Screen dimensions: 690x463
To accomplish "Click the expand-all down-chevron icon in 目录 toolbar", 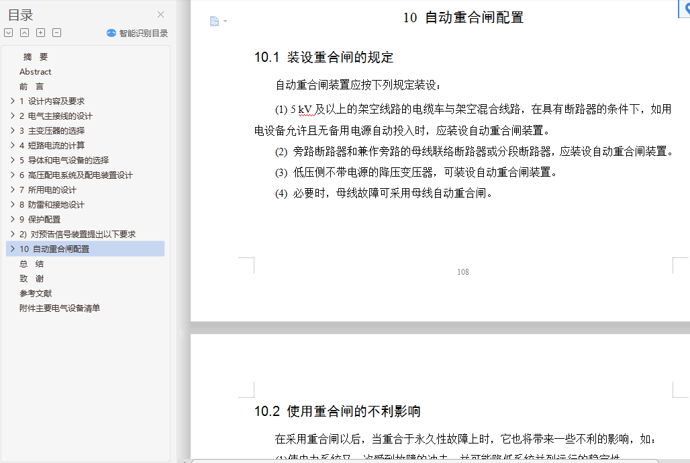I will (8, 33).
